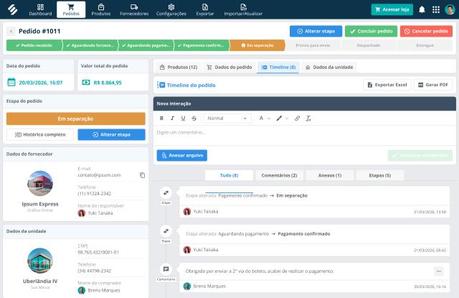Filter timeline by Tudo (8)

click(229, 175)
